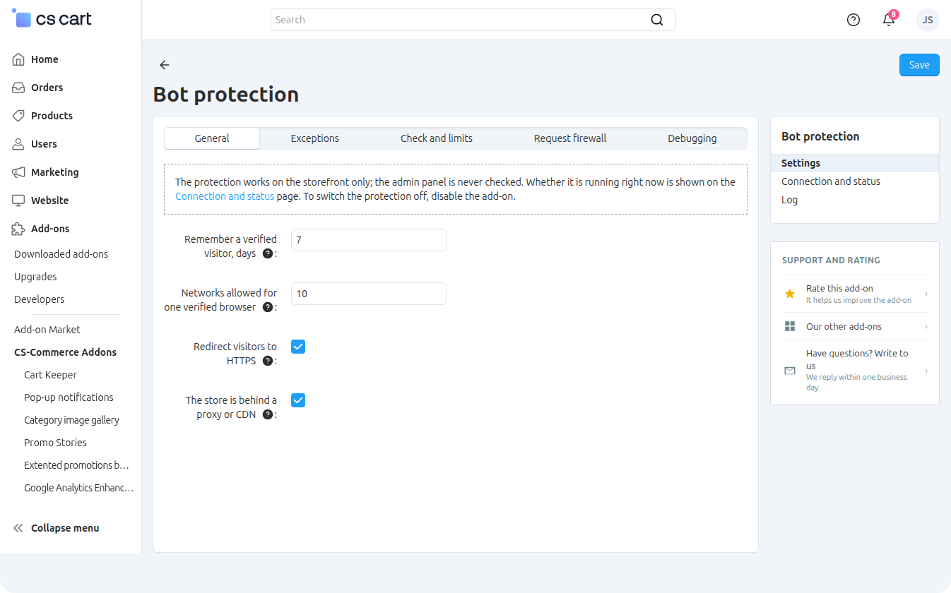The height and width of the screenshot is (593, 951).
Task: Open the JS user avatar menu
Action: click(x=928, y=20)
